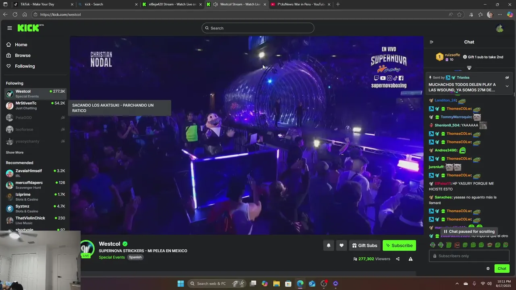Collapse the chat panel with arrow icon

(431, 42)
